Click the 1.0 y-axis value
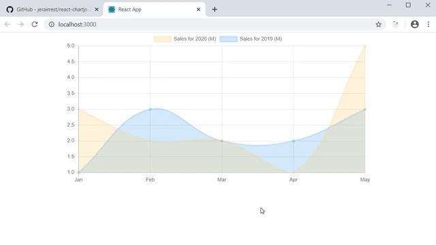 71,172
